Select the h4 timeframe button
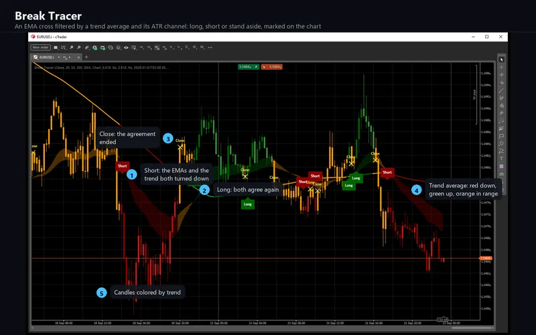536x335 pixels. coord(179,48)
